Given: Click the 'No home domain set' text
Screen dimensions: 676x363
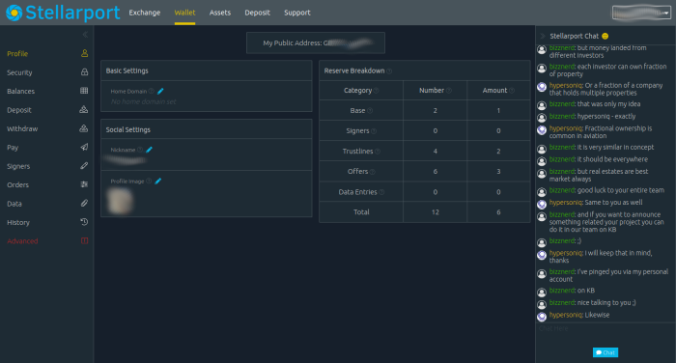Looking at the screenshot, I should (144, 101).
